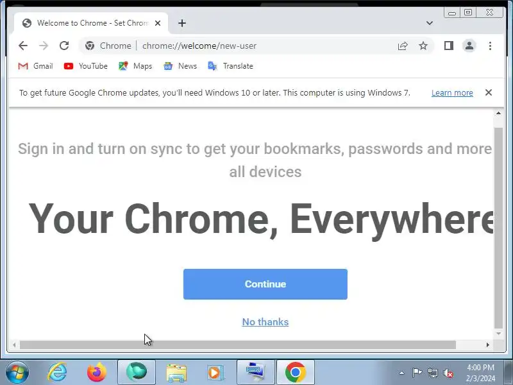
Task: Toggle the side panel icon
Action: pyautogui.click(x=448, y=46)
